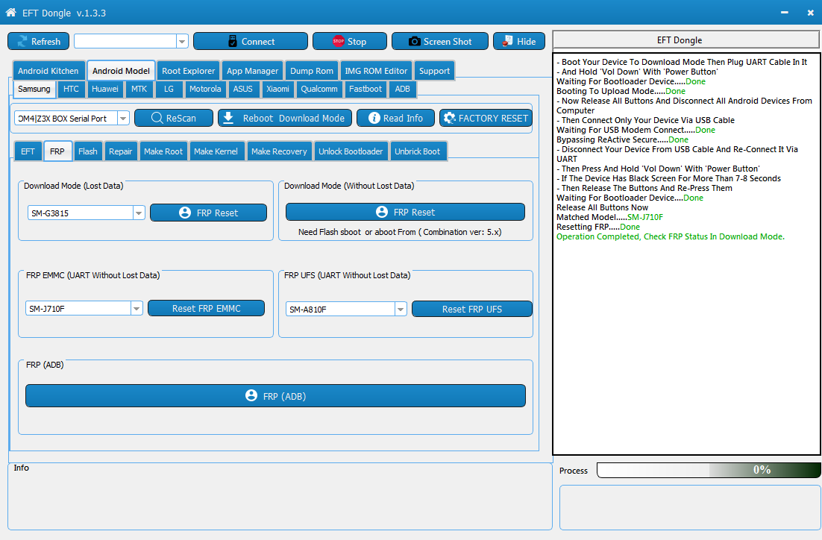Select the Fastboot tab
This screenshot has height=540, width=822.
click(365, 89)
